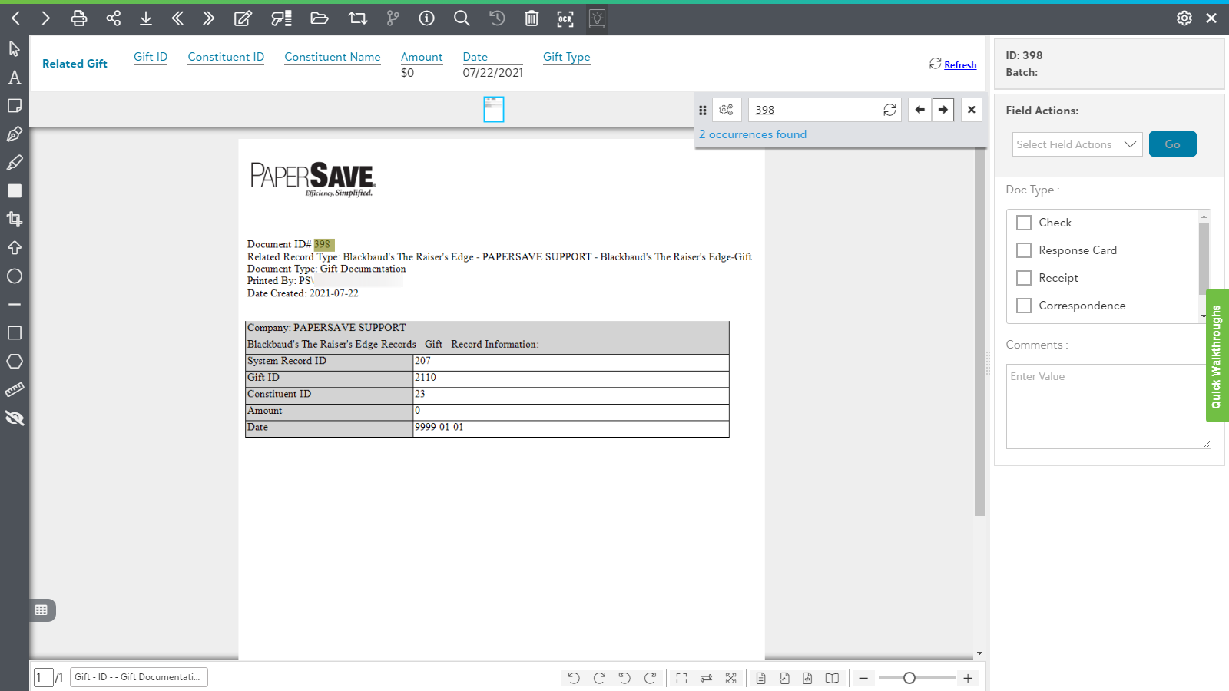Click the Constituent Name column header
This screenshot has width=1229, height=691.
[x=333, y=57]
